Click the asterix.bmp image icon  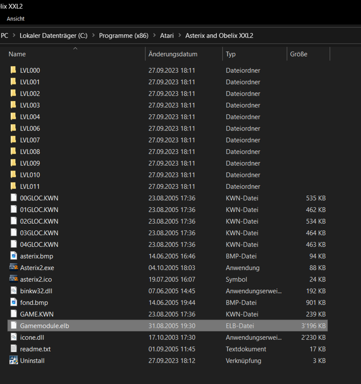click(x=14, y=256)
